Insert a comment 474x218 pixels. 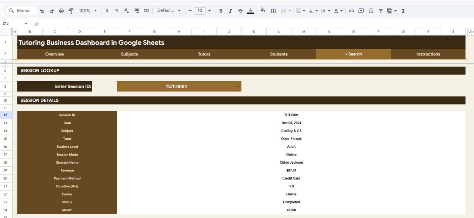point(361,11)
